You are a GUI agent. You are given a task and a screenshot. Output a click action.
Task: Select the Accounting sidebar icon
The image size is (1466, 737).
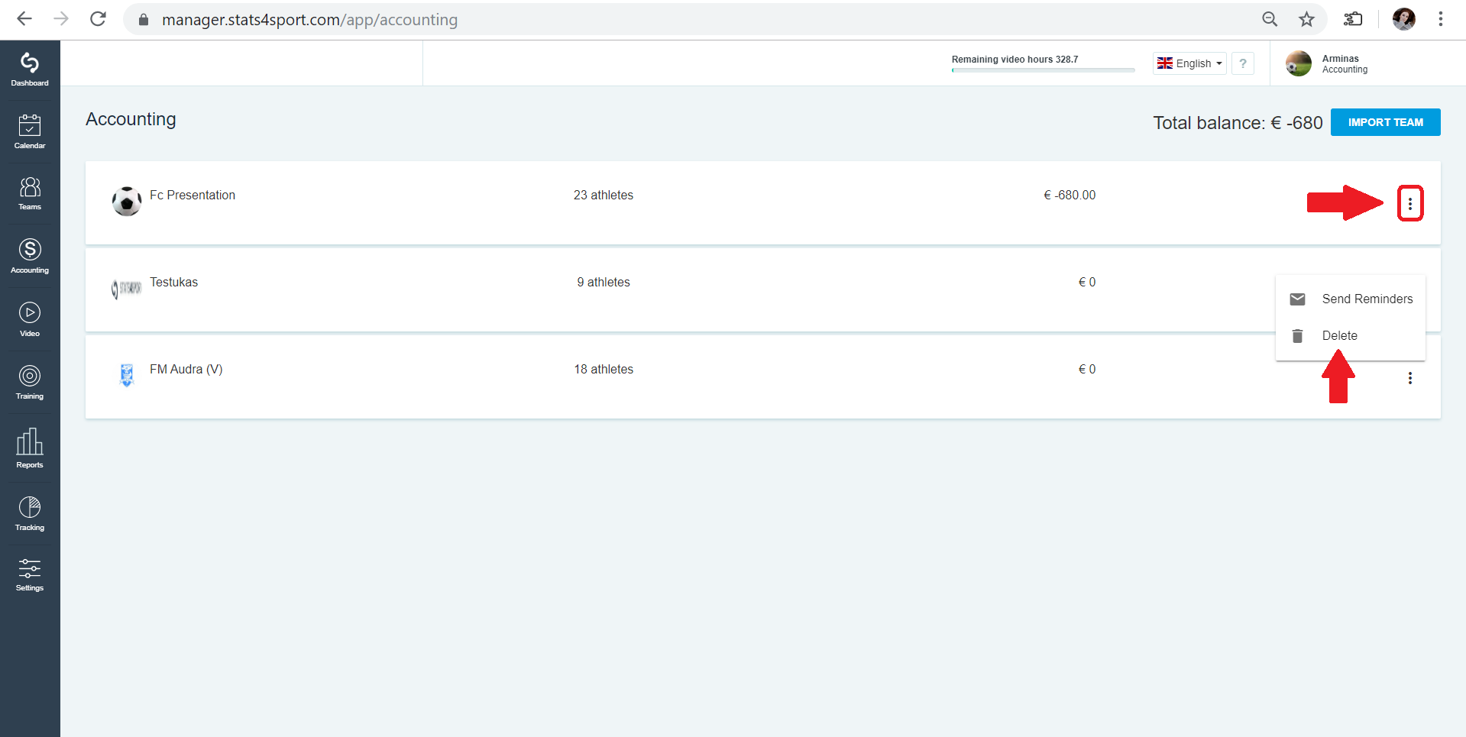pos(30,256)
